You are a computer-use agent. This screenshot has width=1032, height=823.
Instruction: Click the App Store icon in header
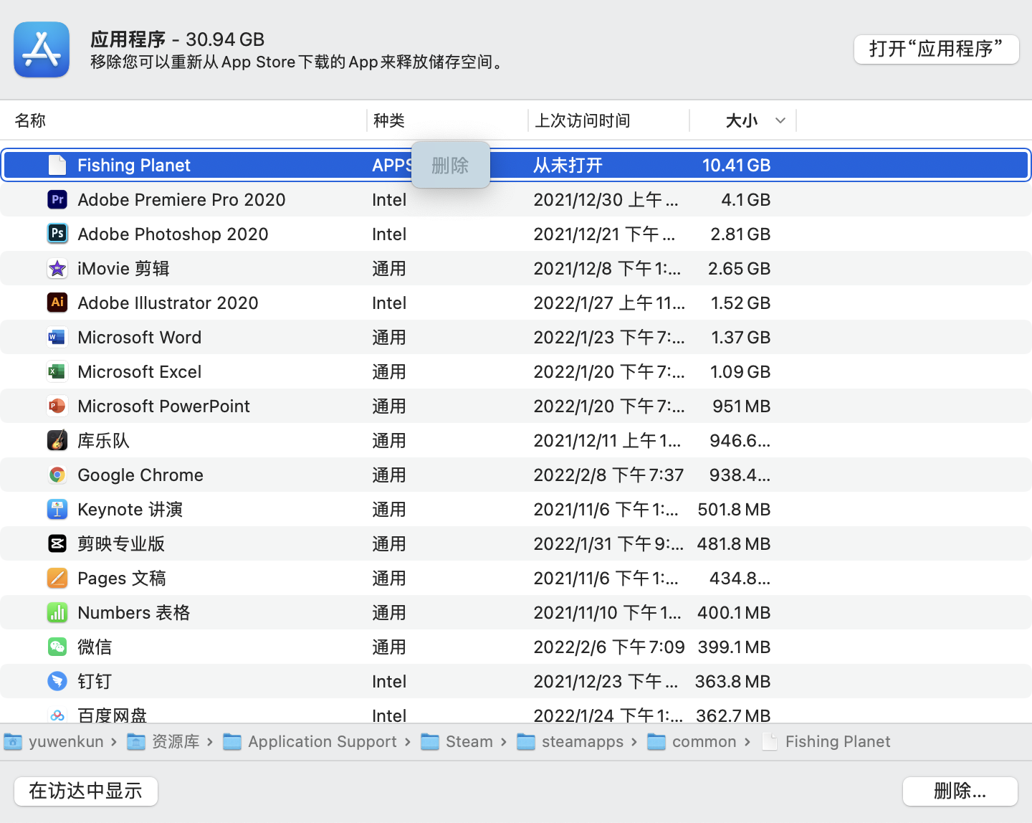[x=42, y=49]
